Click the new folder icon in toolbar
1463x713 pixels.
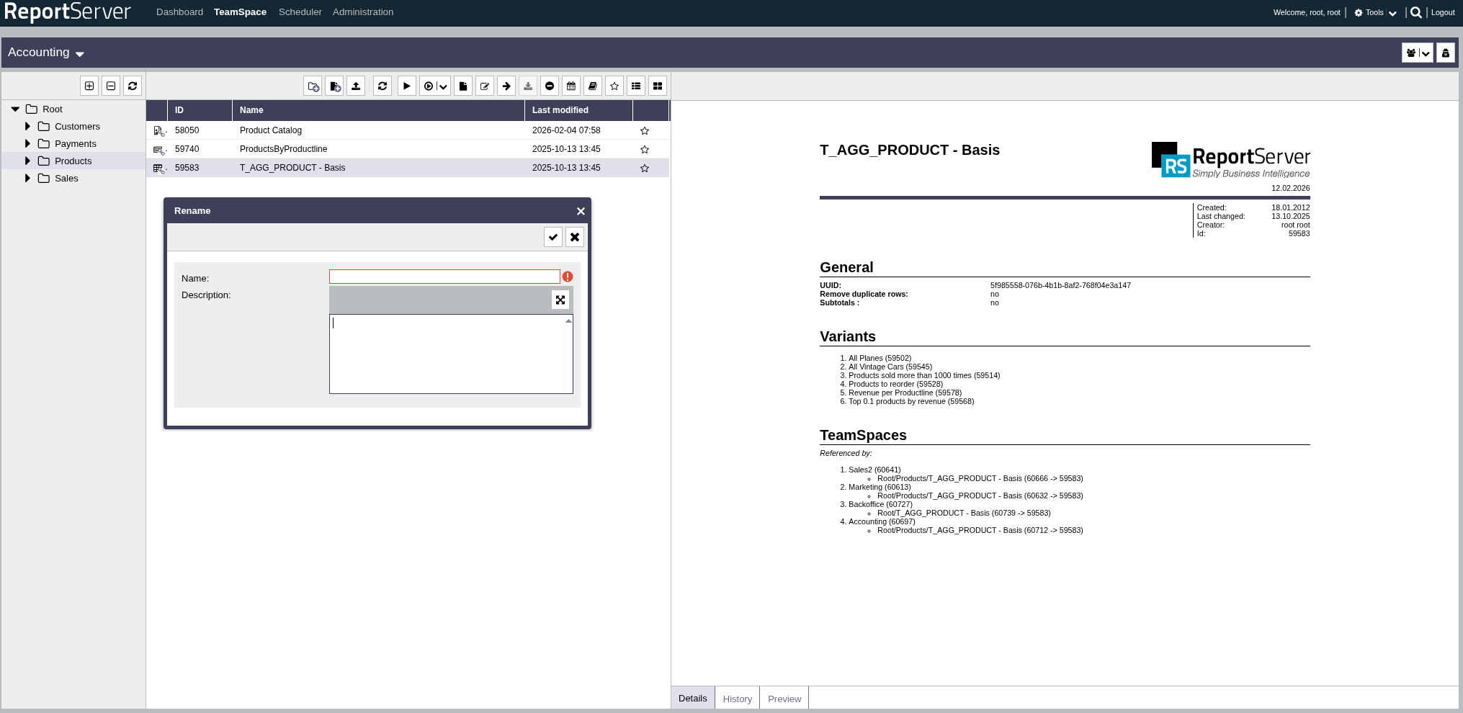313,86
